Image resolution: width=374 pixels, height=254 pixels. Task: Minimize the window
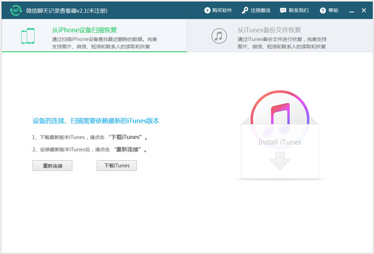352,11
